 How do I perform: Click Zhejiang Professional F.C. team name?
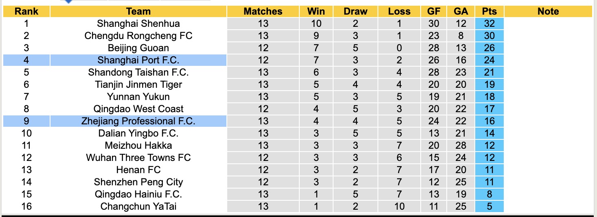tap(138, 121)
